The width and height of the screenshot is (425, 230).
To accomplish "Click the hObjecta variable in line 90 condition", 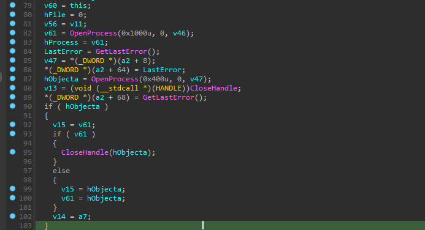I will click(x=83, y=107).
